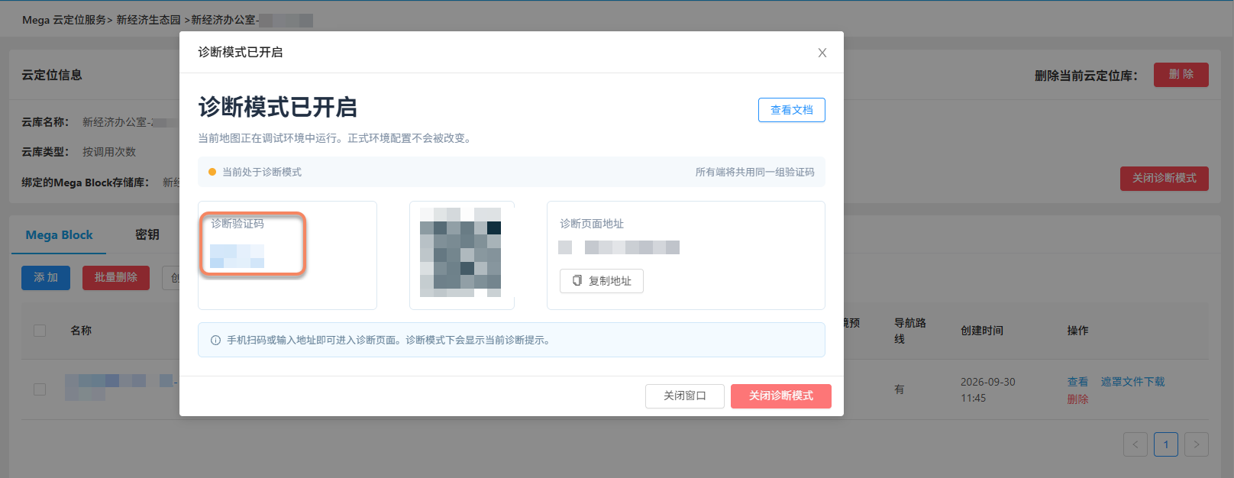Click the 批量删除 button
Viewport: 1234px width, 478px height.
coord(116,278)
